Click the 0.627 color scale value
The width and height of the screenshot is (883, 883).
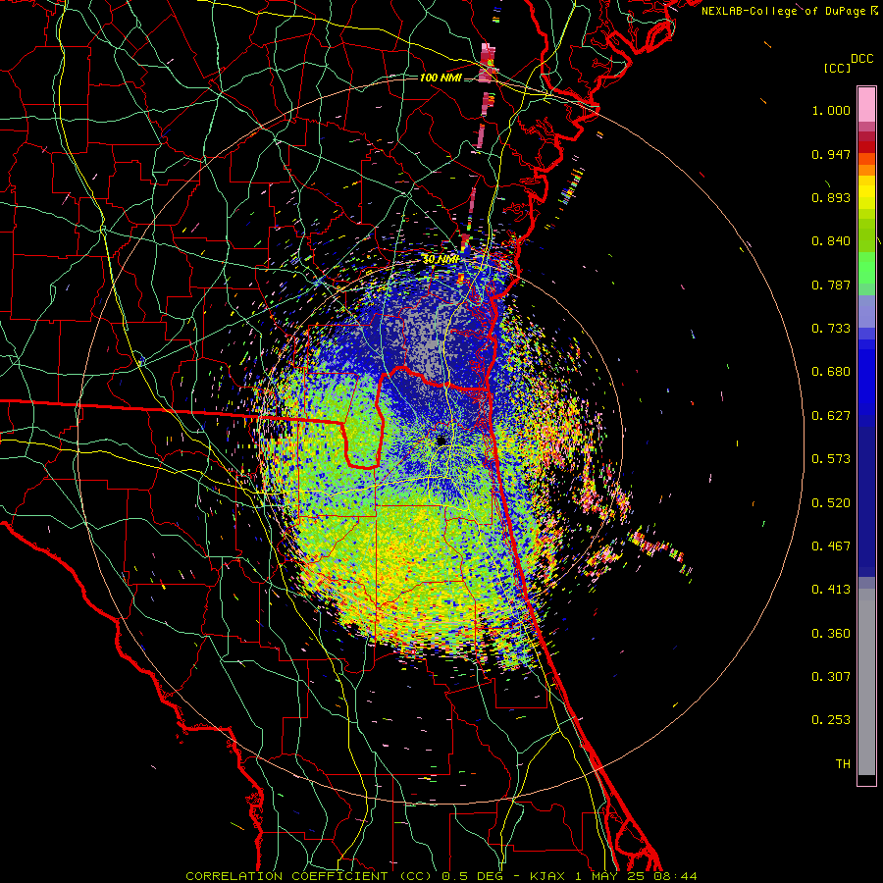(831, 416)
